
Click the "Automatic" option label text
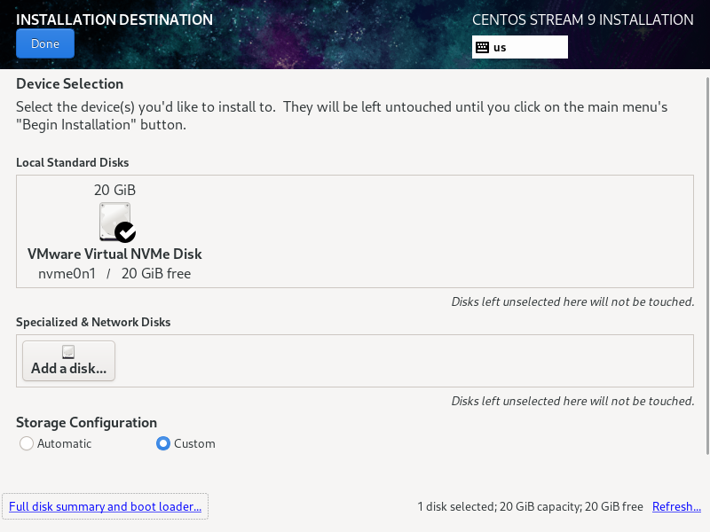[x=64, y=443]
